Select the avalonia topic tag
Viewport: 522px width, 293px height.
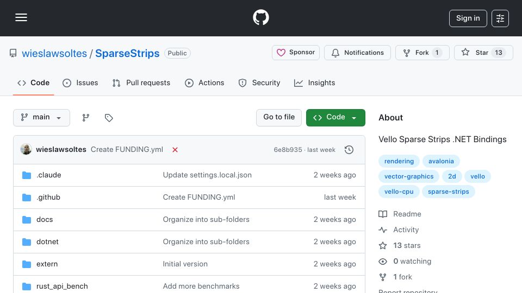(441, 161)
